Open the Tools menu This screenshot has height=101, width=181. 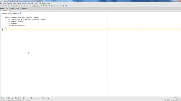point(36,3)
